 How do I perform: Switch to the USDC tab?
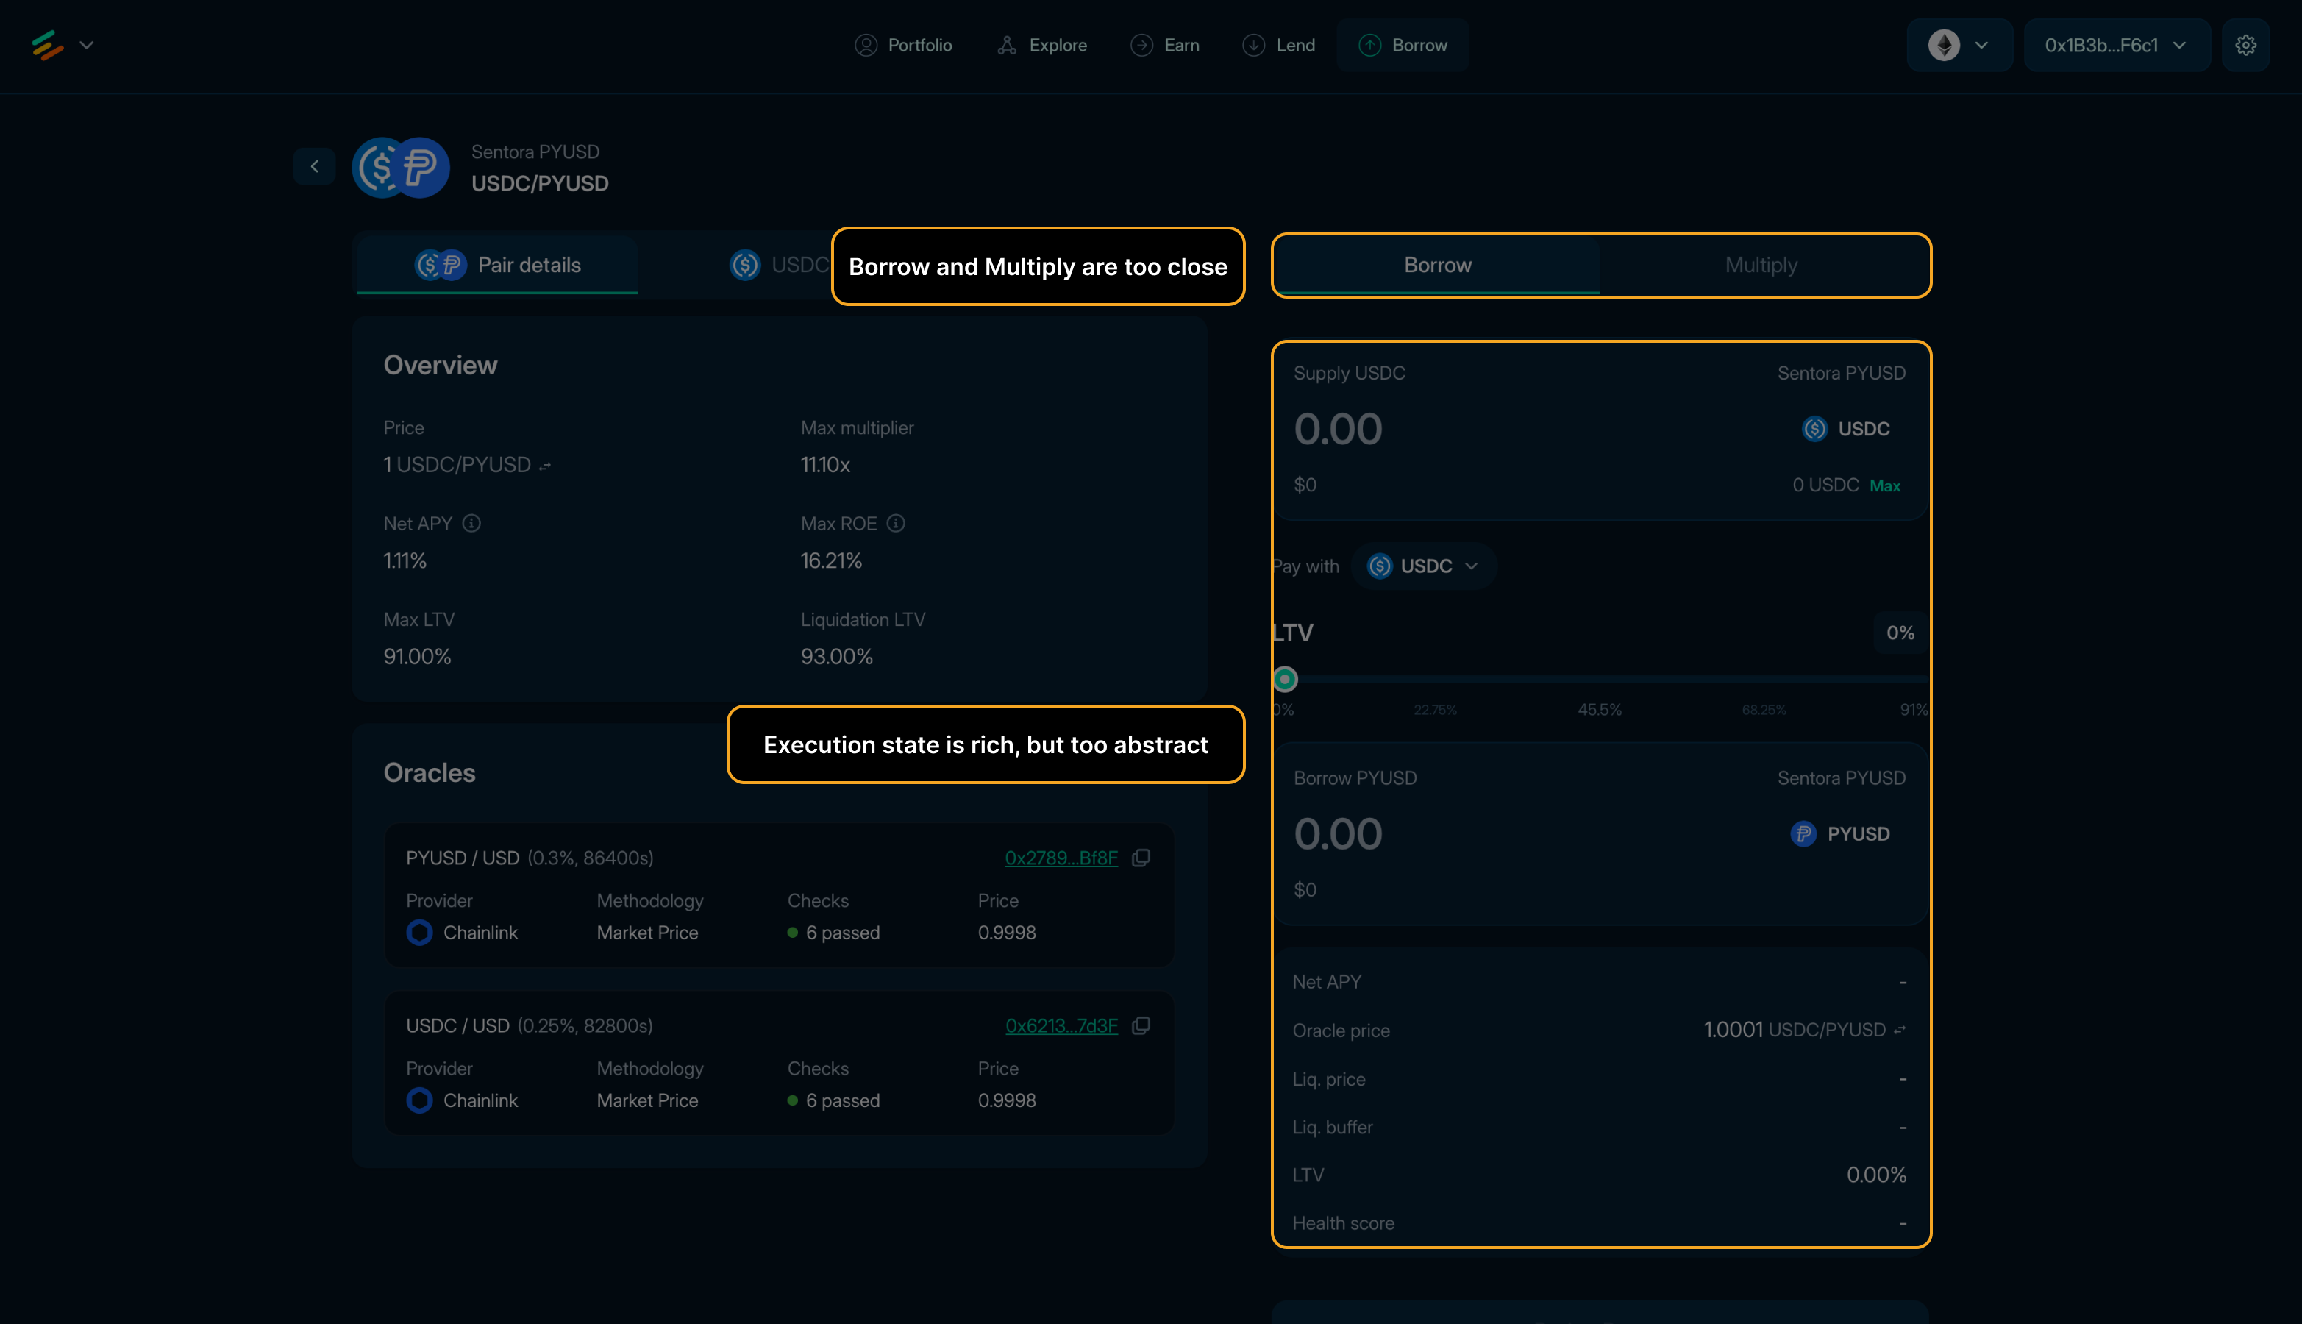click(x=779, y=265)
